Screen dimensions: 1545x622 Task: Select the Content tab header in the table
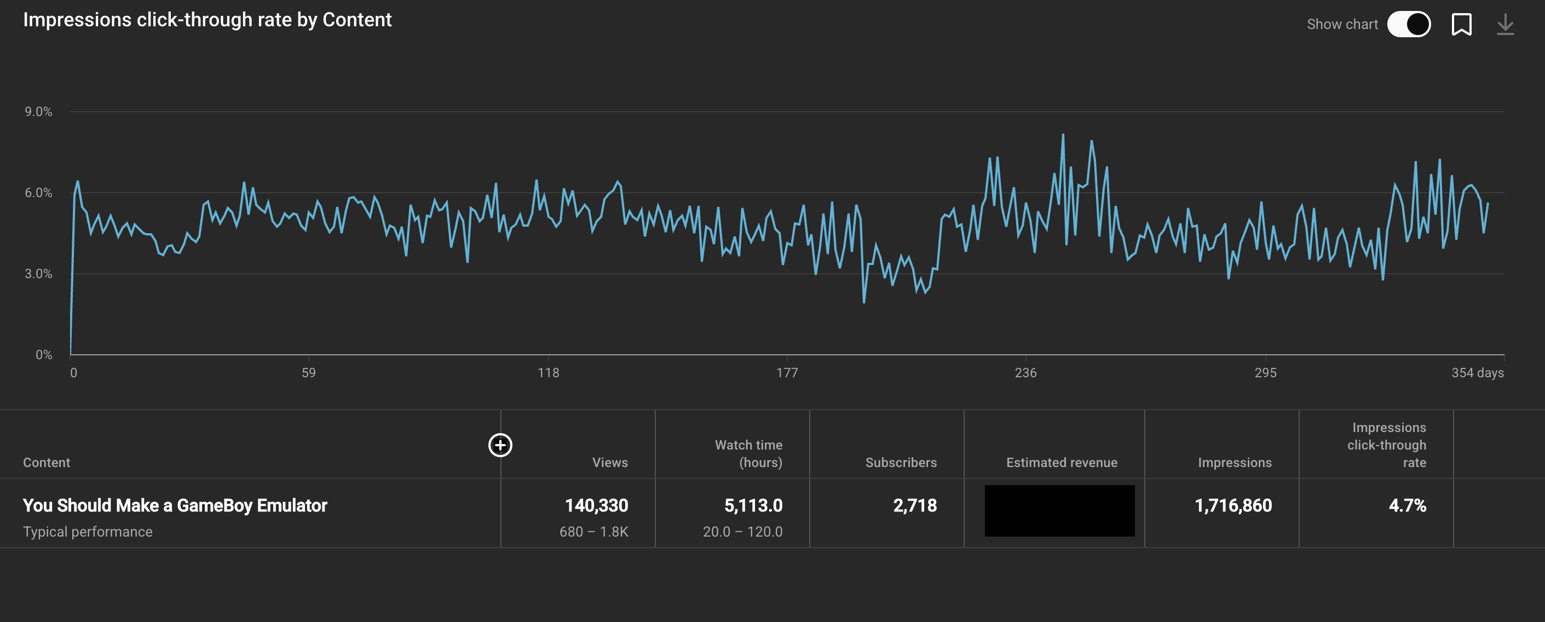pyautogui.click(x=46, y=462)
